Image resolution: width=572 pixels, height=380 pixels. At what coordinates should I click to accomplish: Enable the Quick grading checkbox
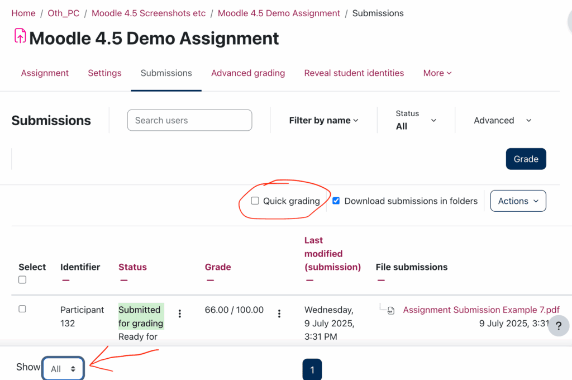point(255,201)
